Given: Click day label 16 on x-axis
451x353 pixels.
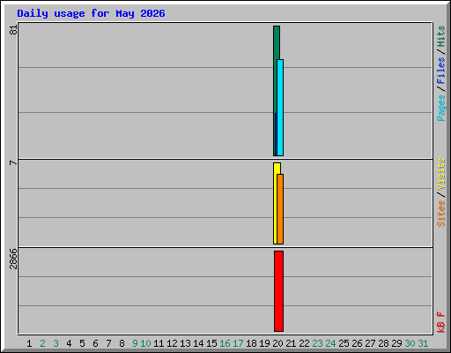Looking at the screenshot, I should click(225, 343).
